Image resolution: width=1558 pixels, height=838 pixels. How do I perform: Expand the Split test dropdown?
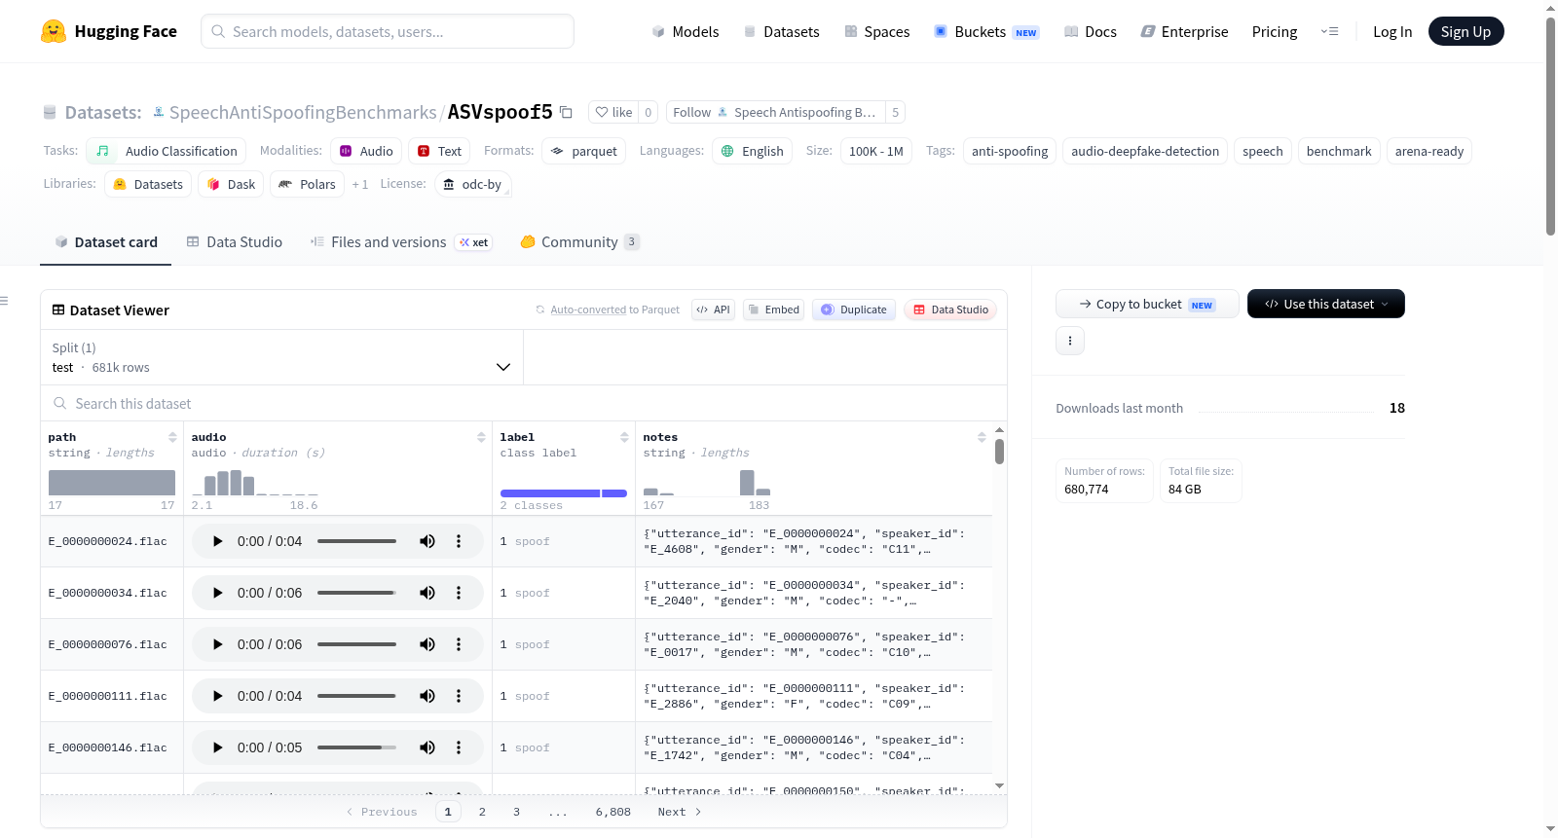(281, 357)
